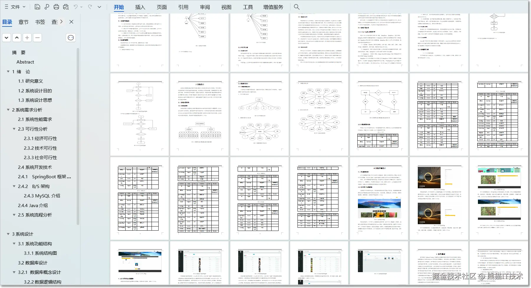The width and height of the screenshot is (531, 288).
Task: Click the export to PDF icon
Action: click(47, 7)
